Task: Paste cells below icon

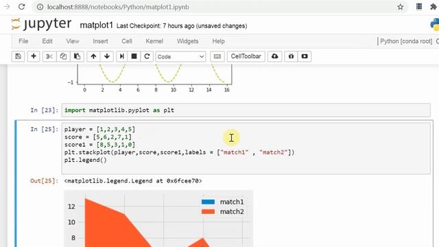Action: (77, 56)
